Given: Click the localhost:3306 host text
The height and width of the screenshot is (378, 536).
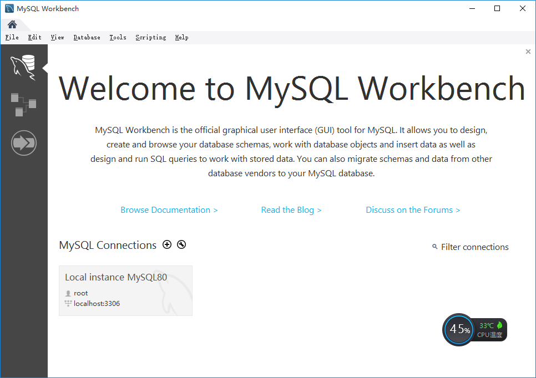Looking at the screenshot, I should [97, 304].
